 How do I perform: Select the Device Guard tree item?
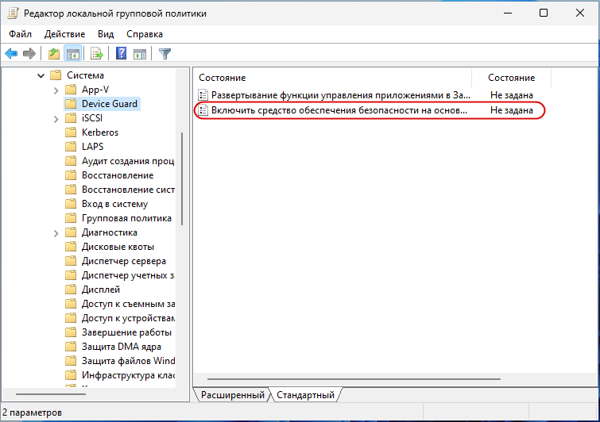pos(110,103)
